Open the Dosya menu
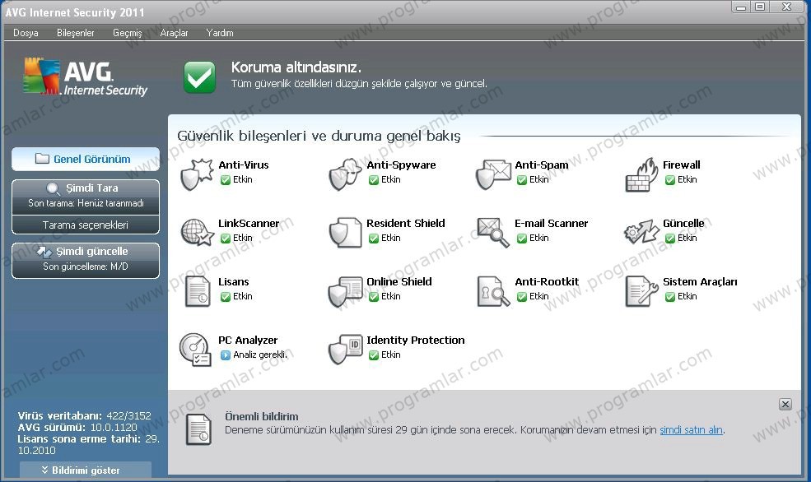The height and width of the screenshot is (482, 811). 26,33
